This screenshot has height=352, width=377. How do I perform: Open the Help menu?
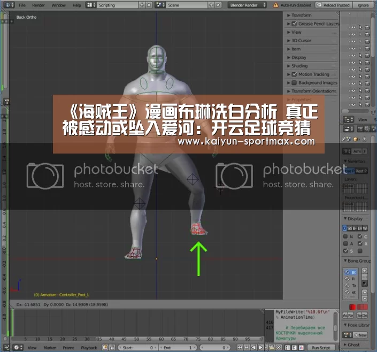[x=76, y=5]
